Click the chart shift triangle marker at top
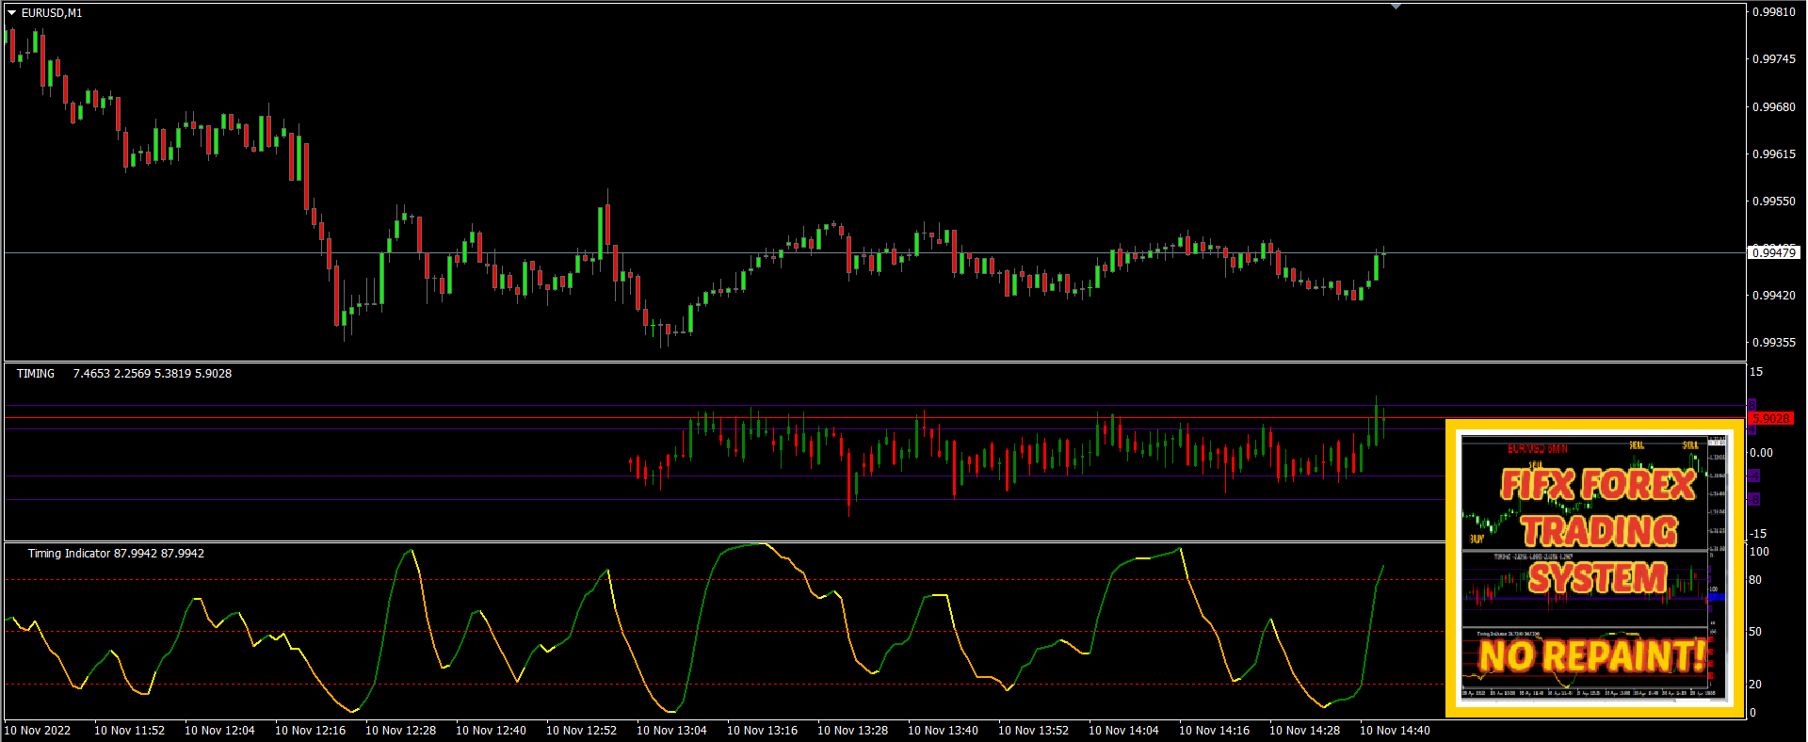This screenshot has width=1808, height=742. pos(1396,7)
